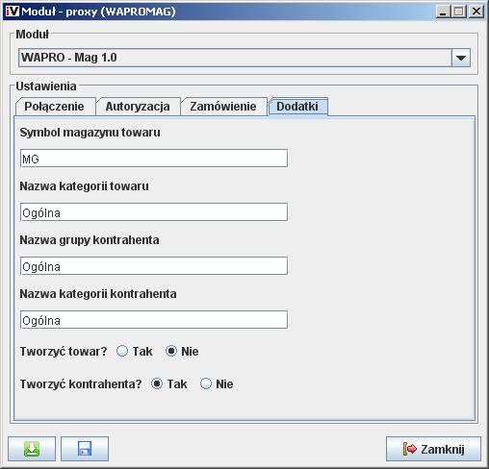Minimize the Moduł proxy window
Viewport: 489px width, 469px height.
pyautogui.click(x=443, y=12)
